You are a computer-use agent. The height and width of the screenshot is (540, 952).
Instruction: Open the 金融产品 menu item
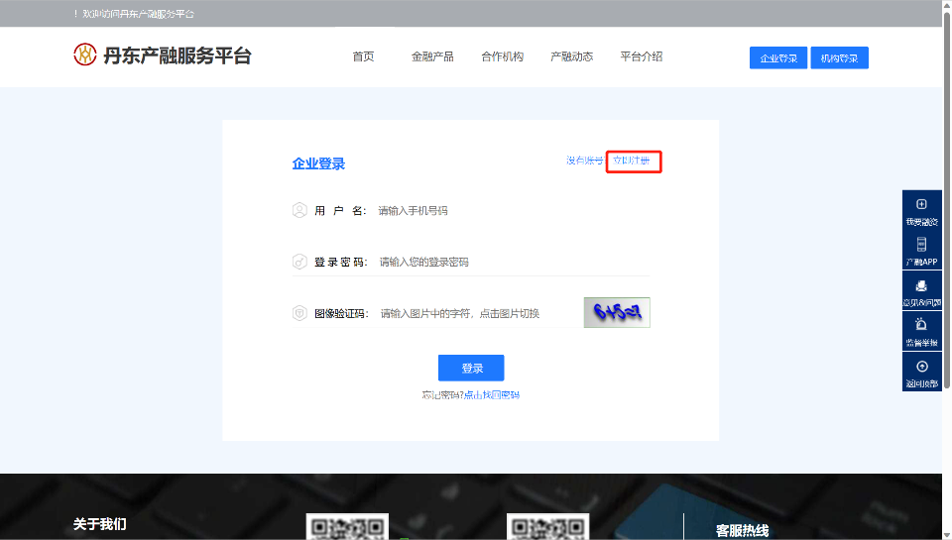432,56
